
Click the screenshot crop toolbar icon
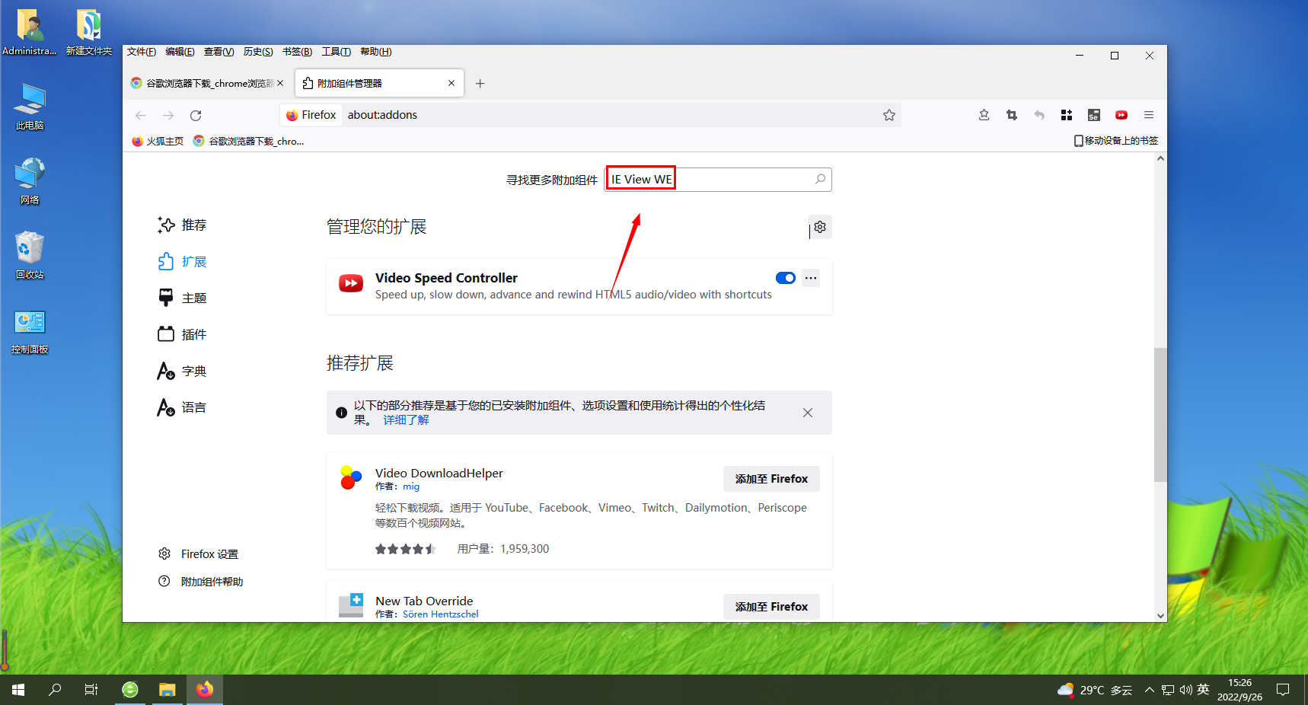point(1012,115)
